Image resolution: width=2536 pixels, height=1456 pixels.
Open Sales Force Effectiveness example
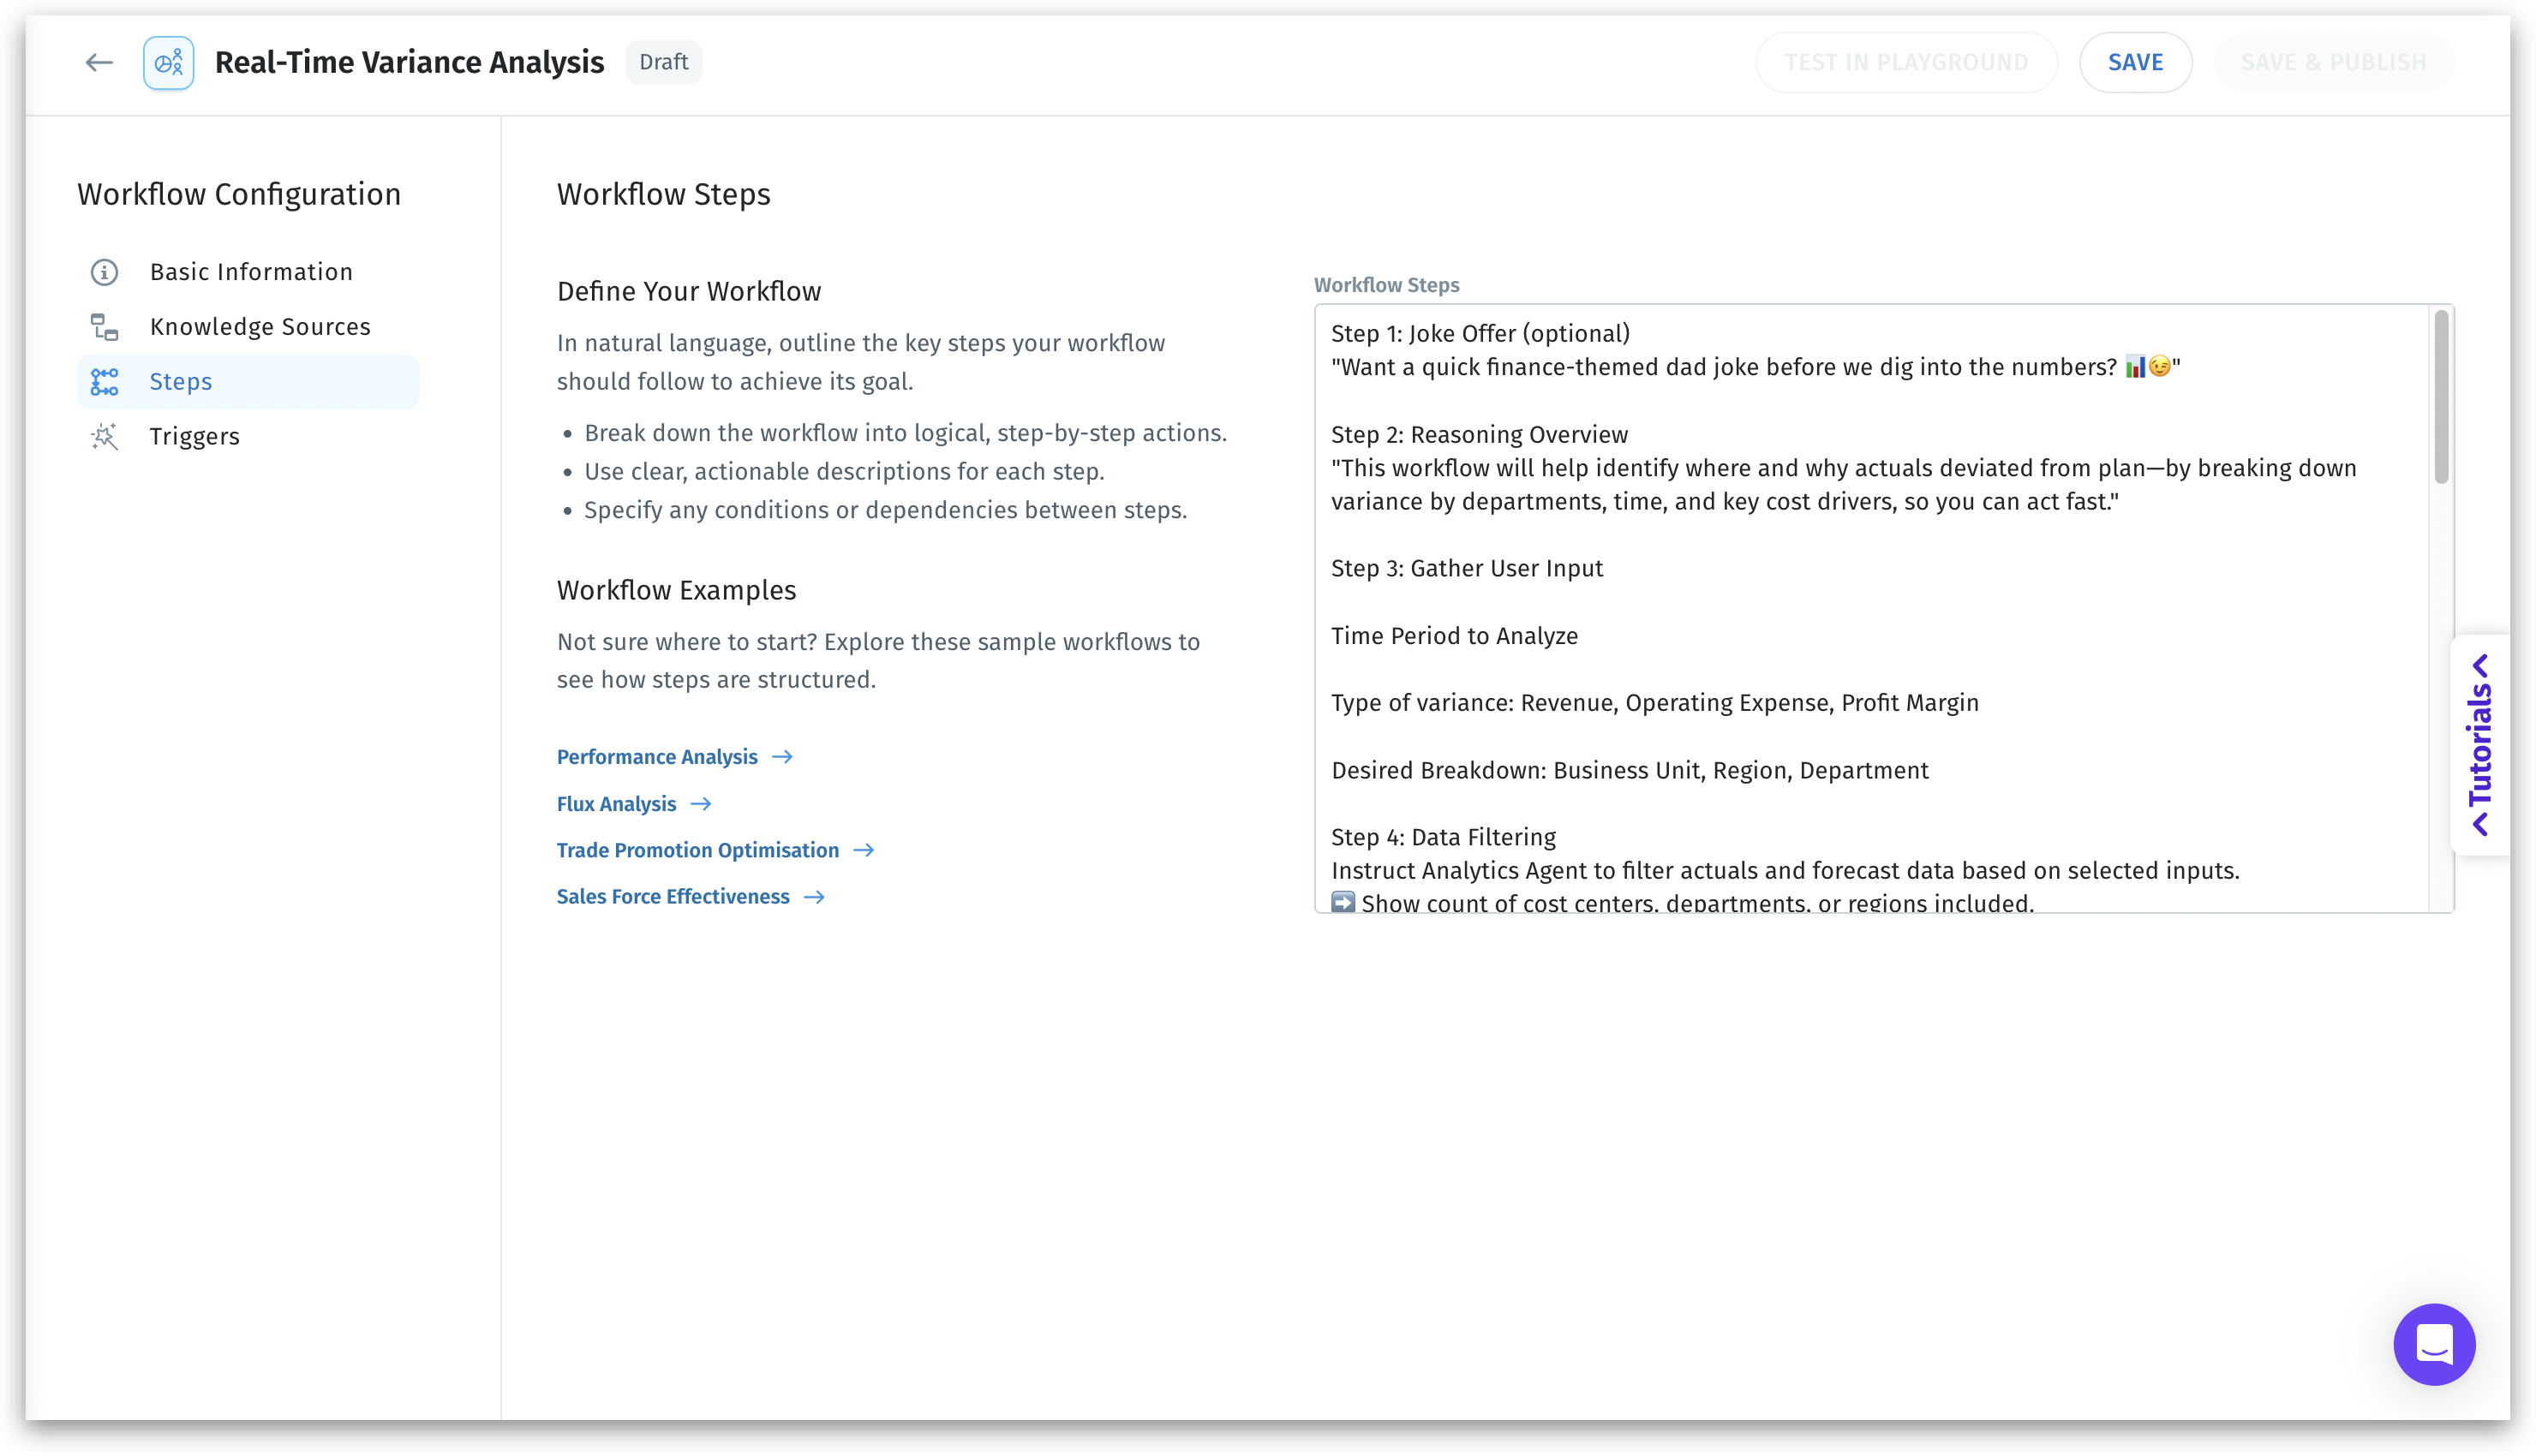click(x=672, y=897)
